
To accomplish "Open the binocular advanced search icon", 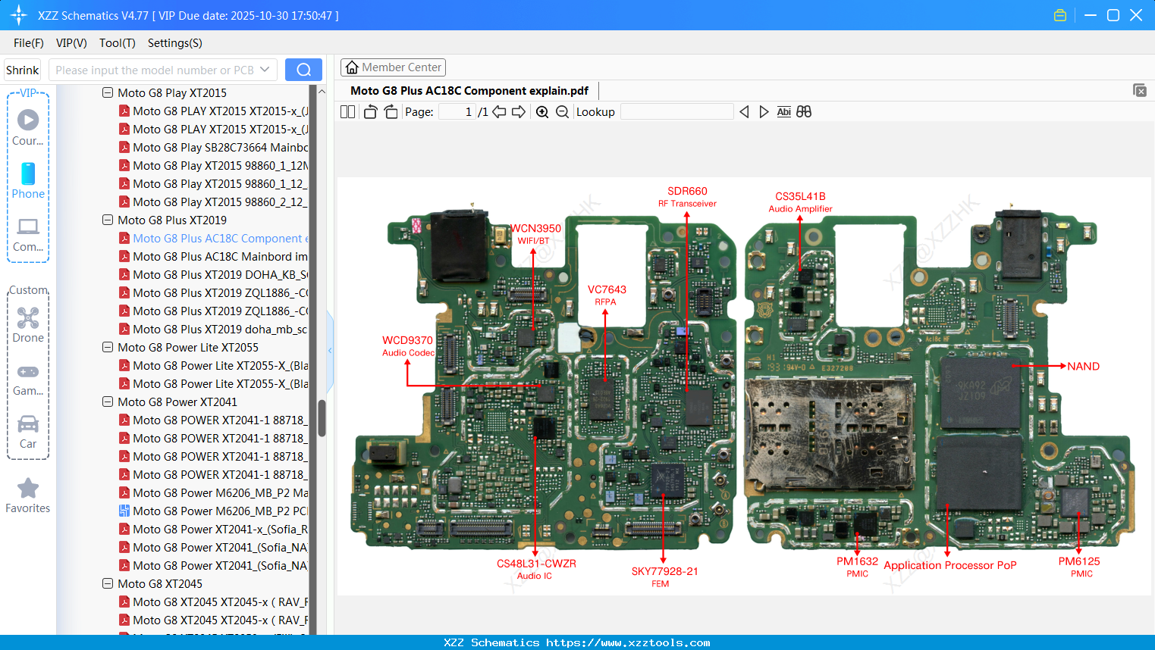I will (x=804, y=111).
